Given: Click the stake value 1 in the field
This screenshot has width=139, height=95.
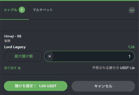Looking at the screenshot, I should [129, 56].
